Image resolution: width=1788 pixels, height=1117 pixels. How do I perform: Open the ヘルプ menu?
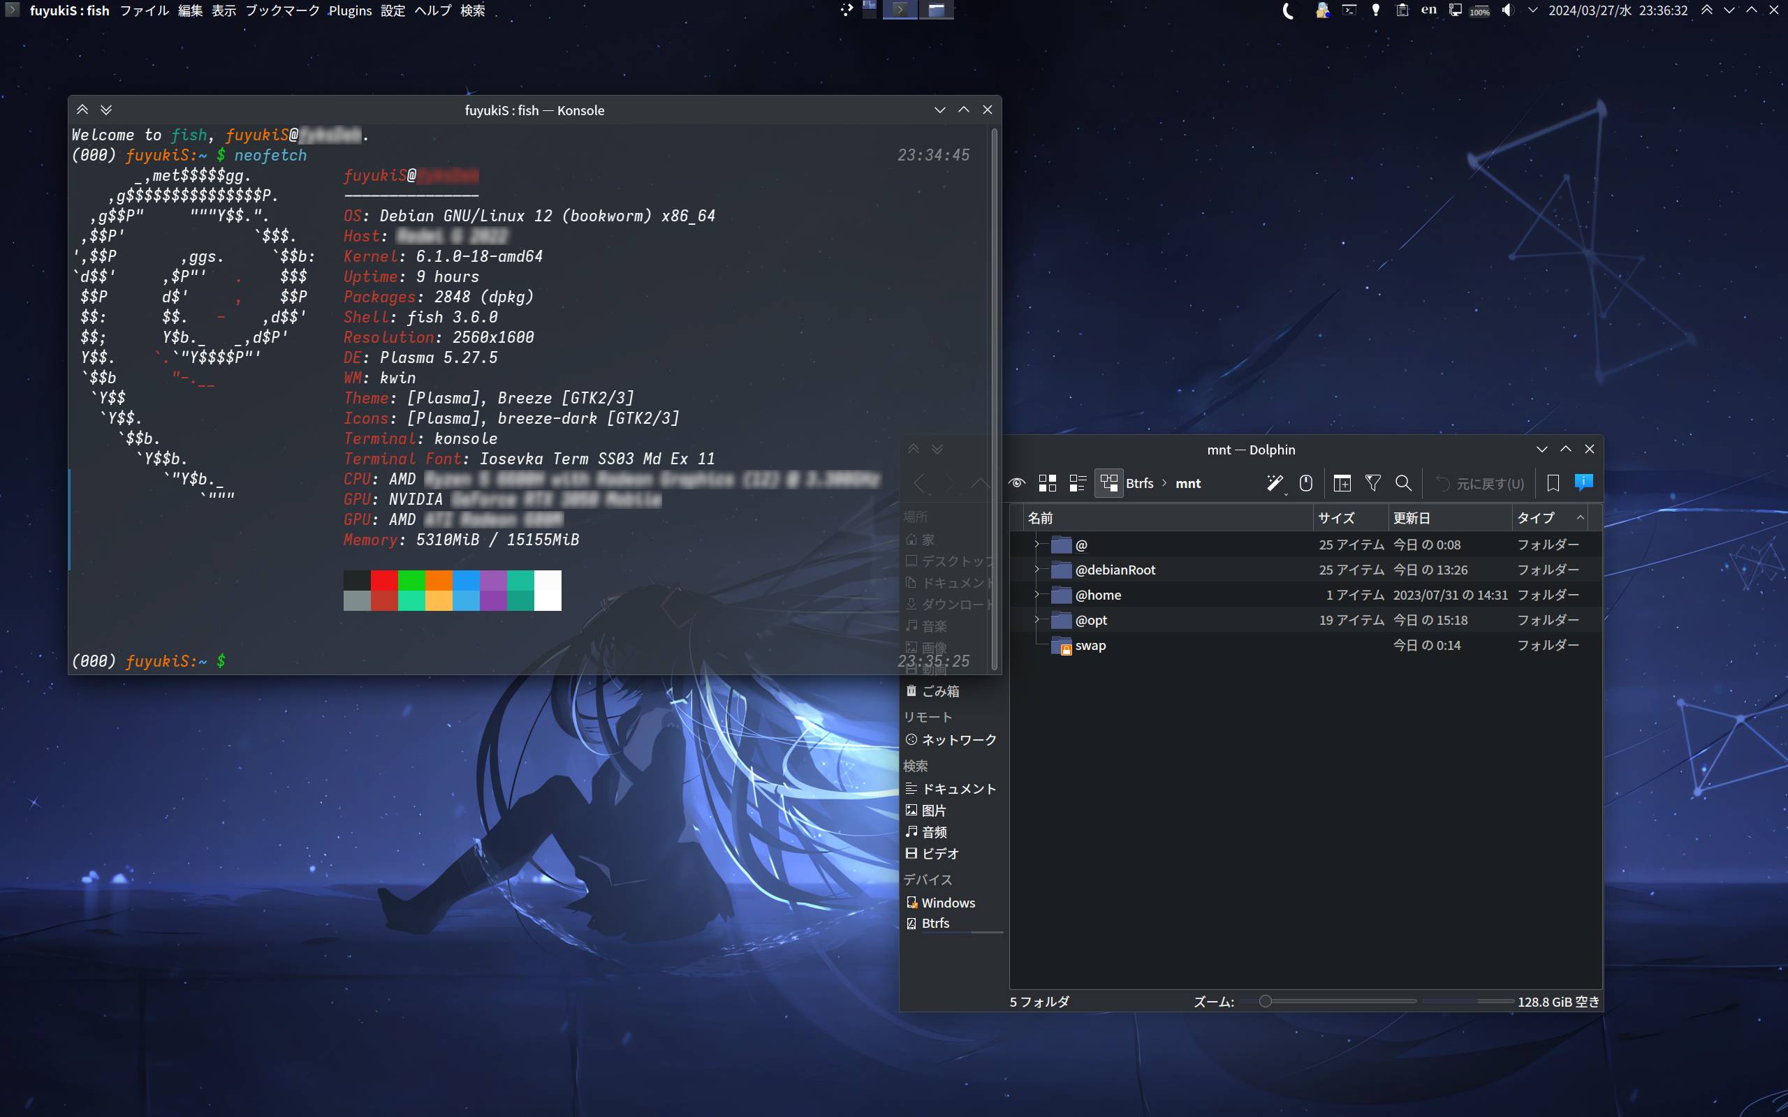click(433, 10)
